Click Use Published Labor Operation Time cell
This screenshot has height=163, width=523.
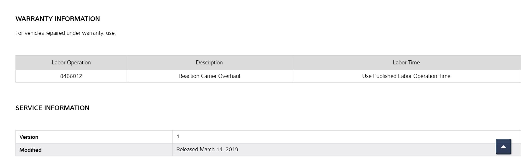[406, 76]
